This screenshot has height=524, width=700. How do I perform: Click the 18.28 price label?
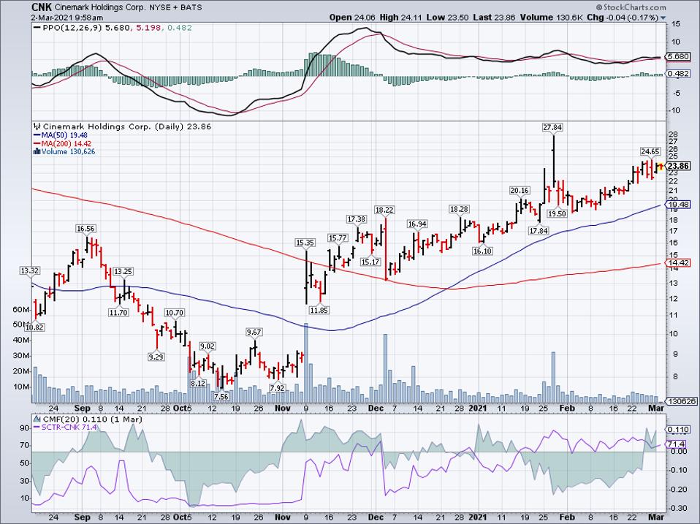tap(459, 209)
